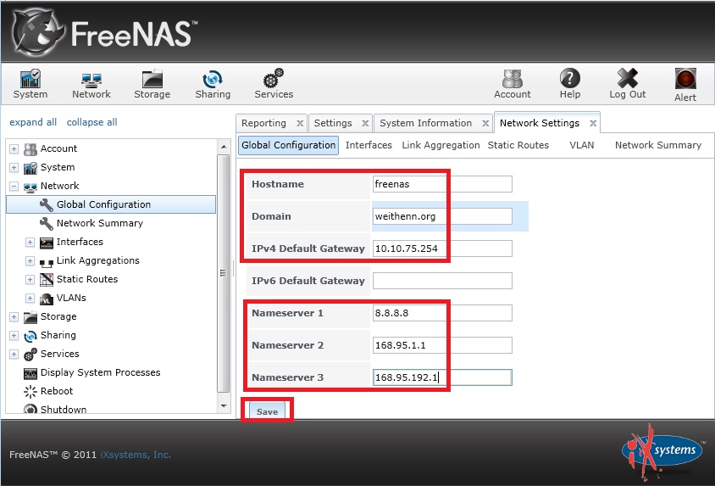The image size is (715, 486).
Task: Click the IPv4 Default Gateway field
Action: [x=442, y=249]
